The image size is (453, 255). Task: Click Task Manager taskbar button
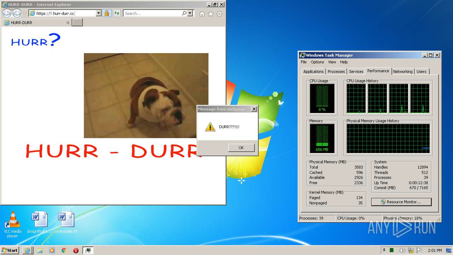click(88, 250)
